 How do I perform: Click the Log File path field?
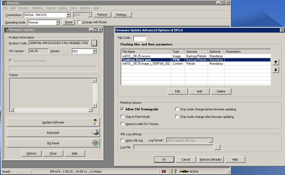pos(173,147)
